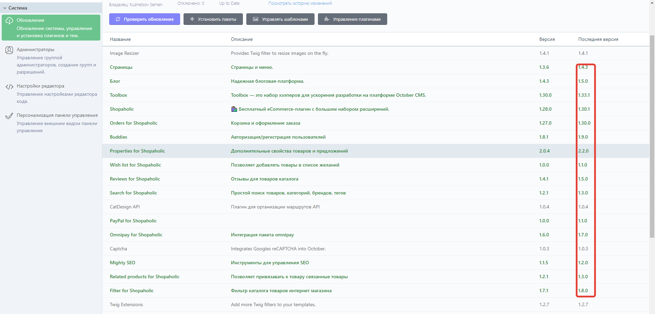Click Mighty SEO version 1.1.5

(544, 263)
